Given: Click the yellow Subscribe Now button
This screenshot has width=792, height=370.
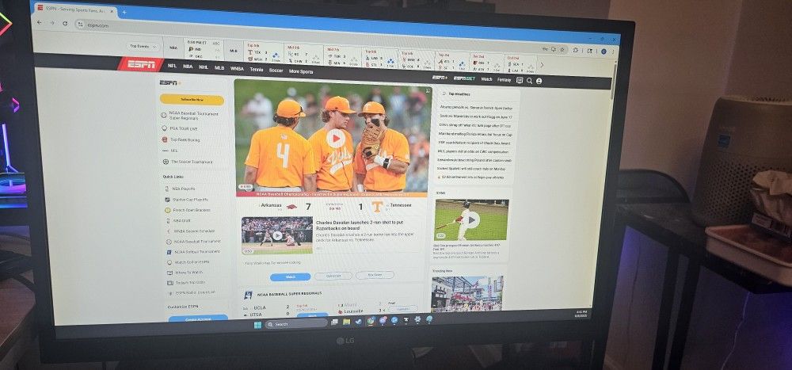Looking at the screenshot, I should pyautogui.click(x=192, y=100).
